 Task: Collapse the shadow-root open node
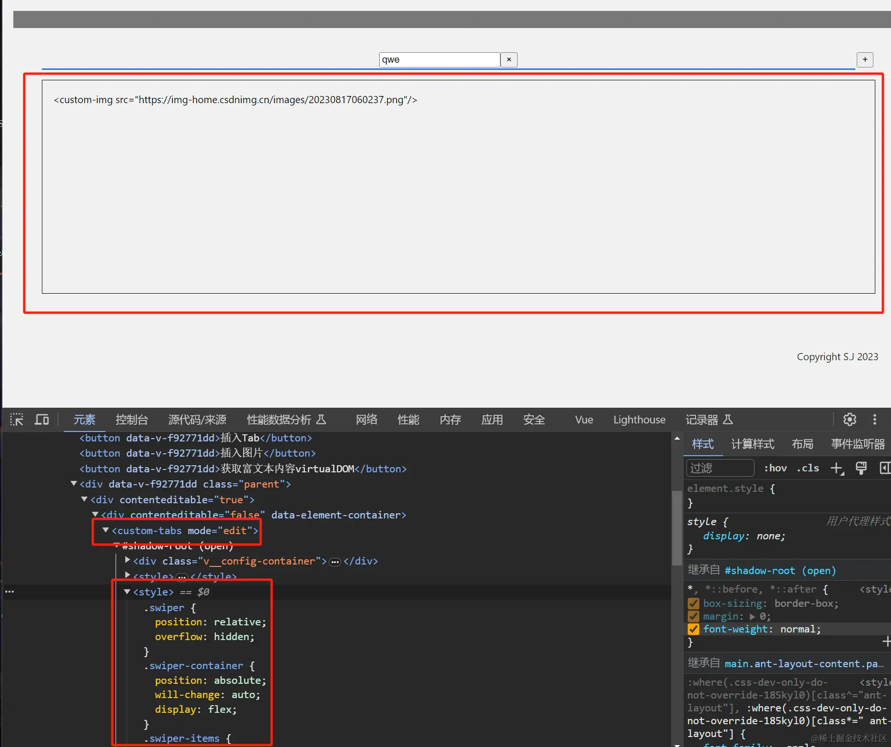tap(117, 546)
